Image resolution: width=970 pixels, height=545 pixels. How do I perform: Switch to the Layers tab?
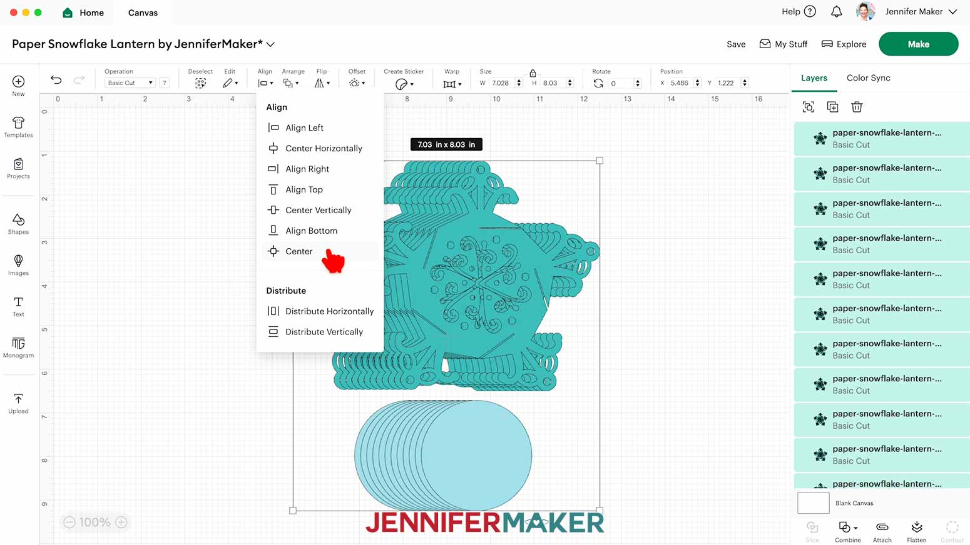click(x=814, y=78)
